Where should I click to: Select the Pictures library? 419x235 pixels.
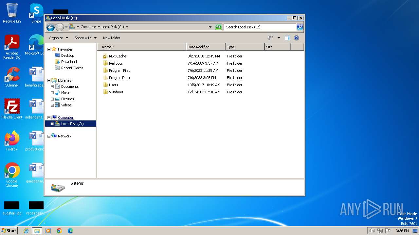point(67,99)
